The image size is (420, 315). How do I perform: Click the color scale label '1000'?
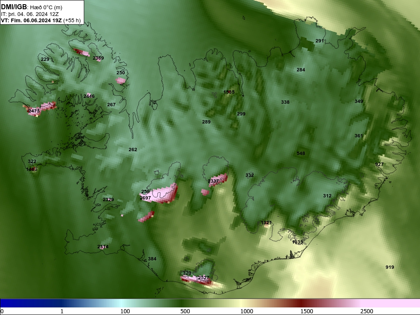247,311
